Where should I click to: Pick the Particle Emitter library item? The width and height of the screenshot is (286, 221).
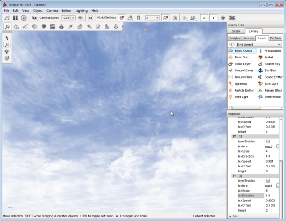point(244,90)
